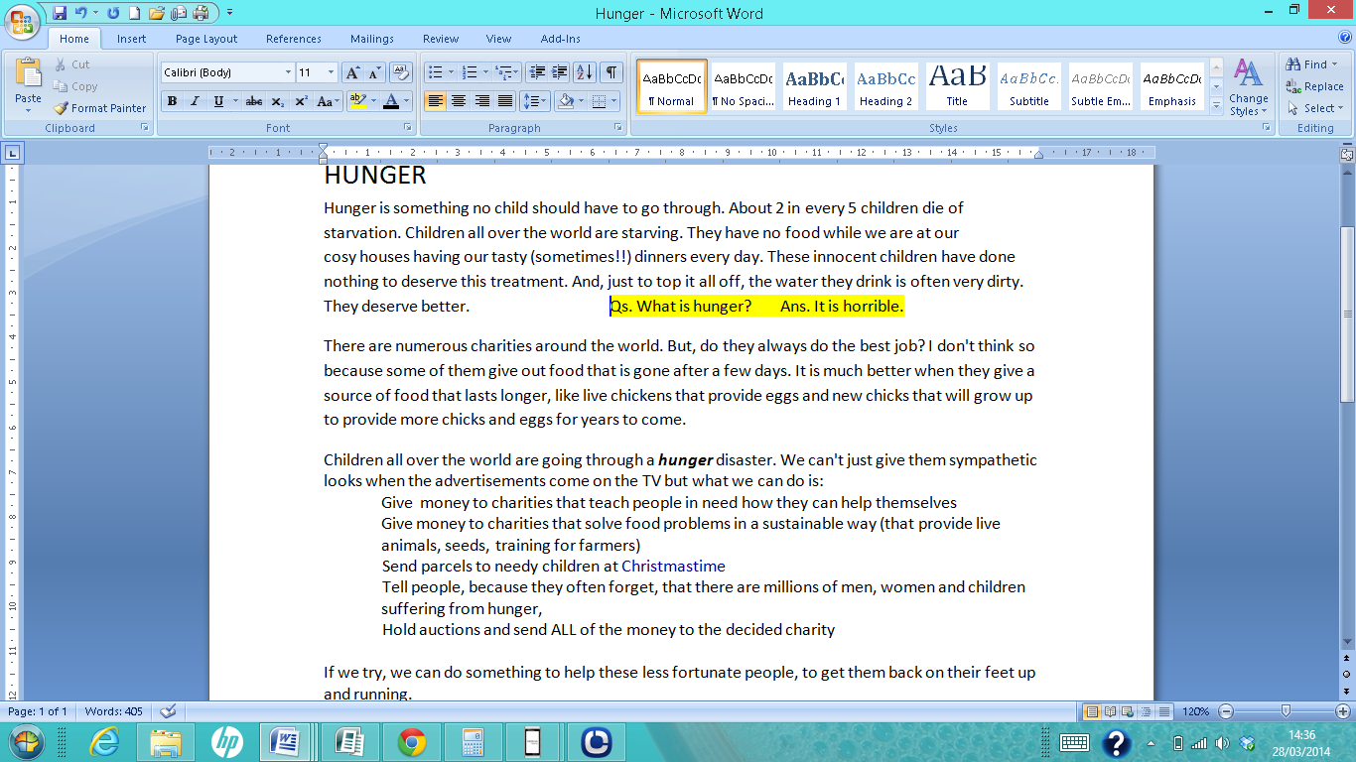Open the Change Case dropdown
This screenshot has height=762, width=1356.
pyautogui.click(x=330, y=101)
